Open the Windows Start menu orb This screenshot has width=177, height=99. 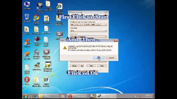pyautogui.click(x=26, y=96)
